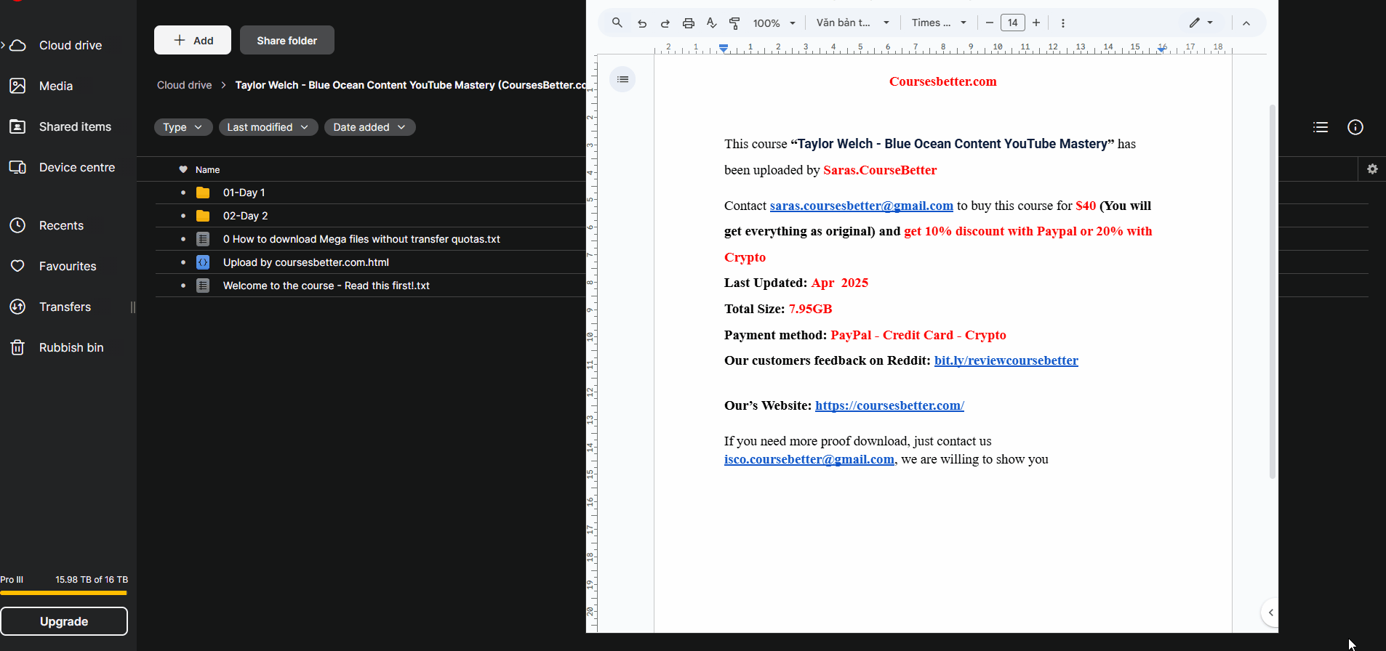Click the right indent marker on the ruler

[x=1163, y=49]
